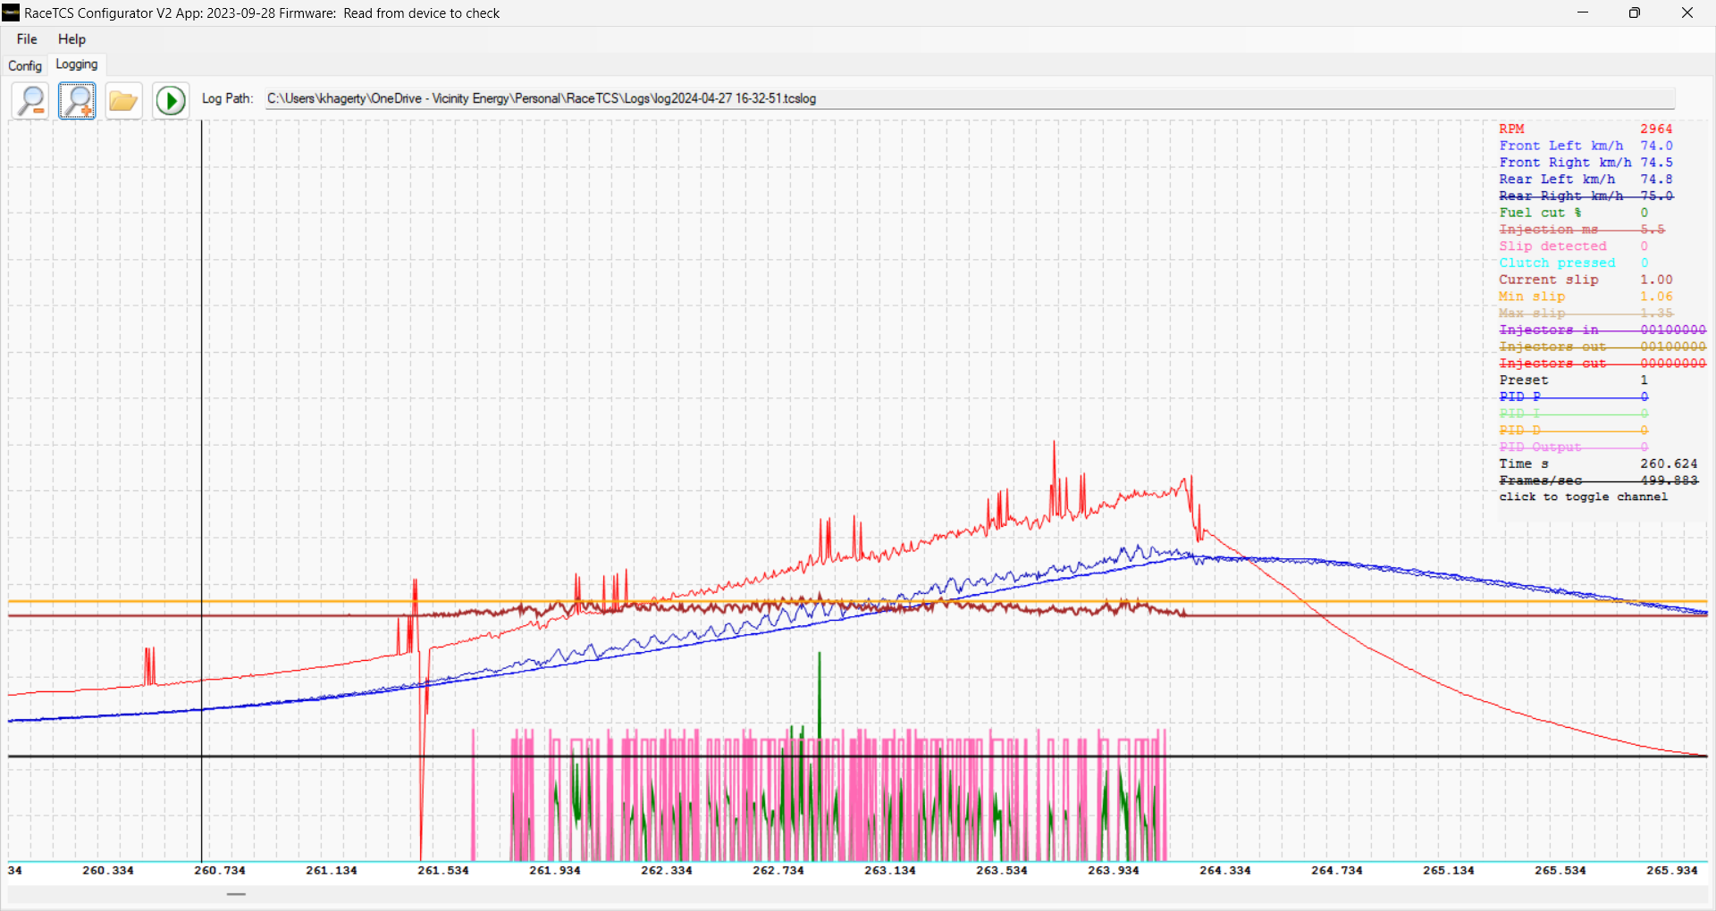The image size is (1716, 911).
Task: Click the zoom in magnifier icon
Action: pos(77,100)
